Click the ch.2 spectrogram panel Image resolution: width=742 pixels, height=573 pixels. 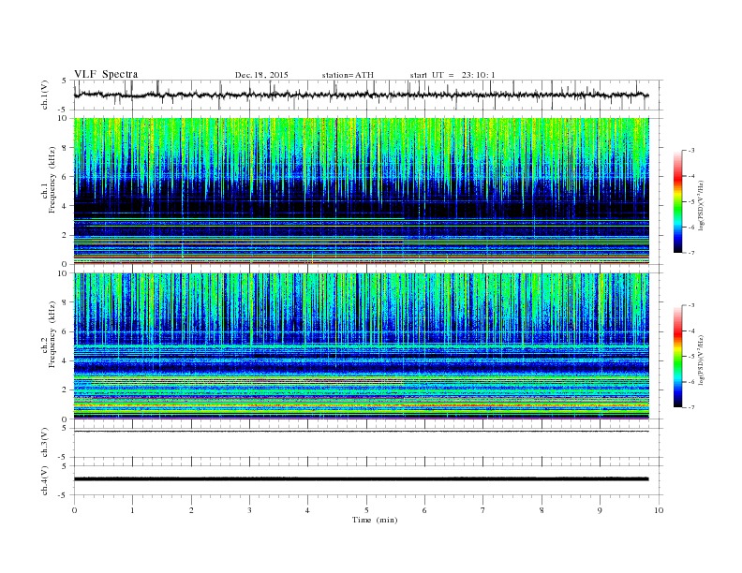click(362, 345)
